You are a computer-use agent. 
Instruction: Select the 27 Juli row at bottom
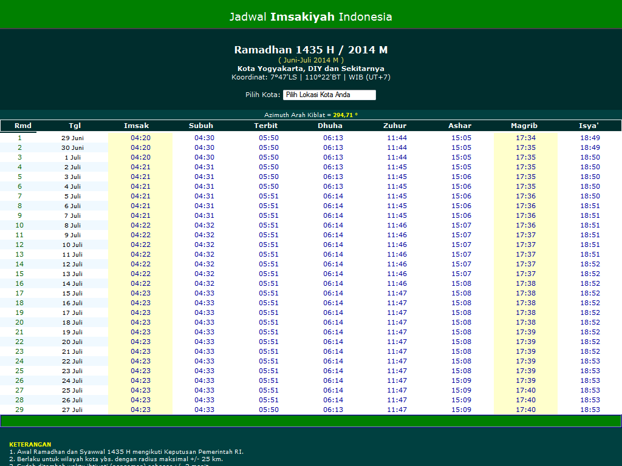click(x=73, y=410)
